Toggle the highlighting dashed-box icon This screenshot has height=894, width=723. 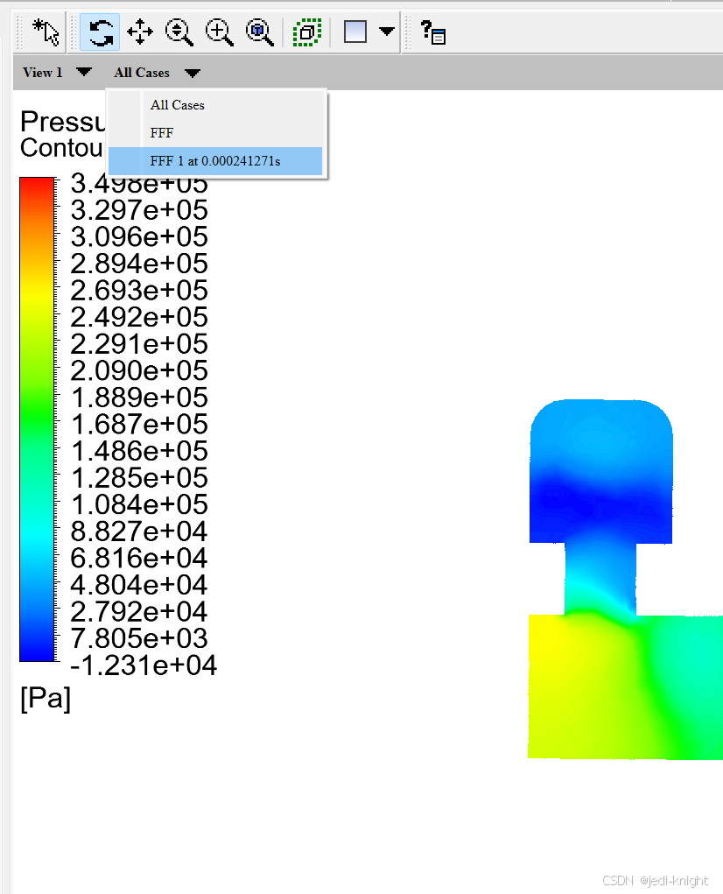(x=307, y=32)
